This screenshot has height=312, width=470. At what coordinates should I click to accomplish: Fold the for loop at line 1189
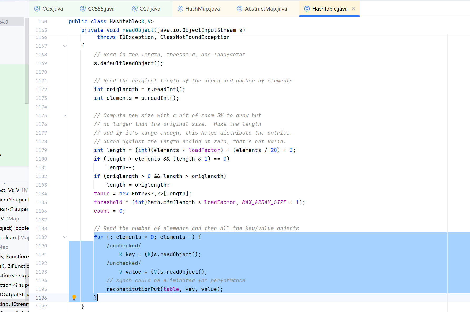tap(65, 237)
